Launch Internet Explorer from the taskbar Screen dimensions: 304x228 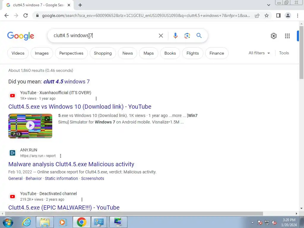[26, 222]
